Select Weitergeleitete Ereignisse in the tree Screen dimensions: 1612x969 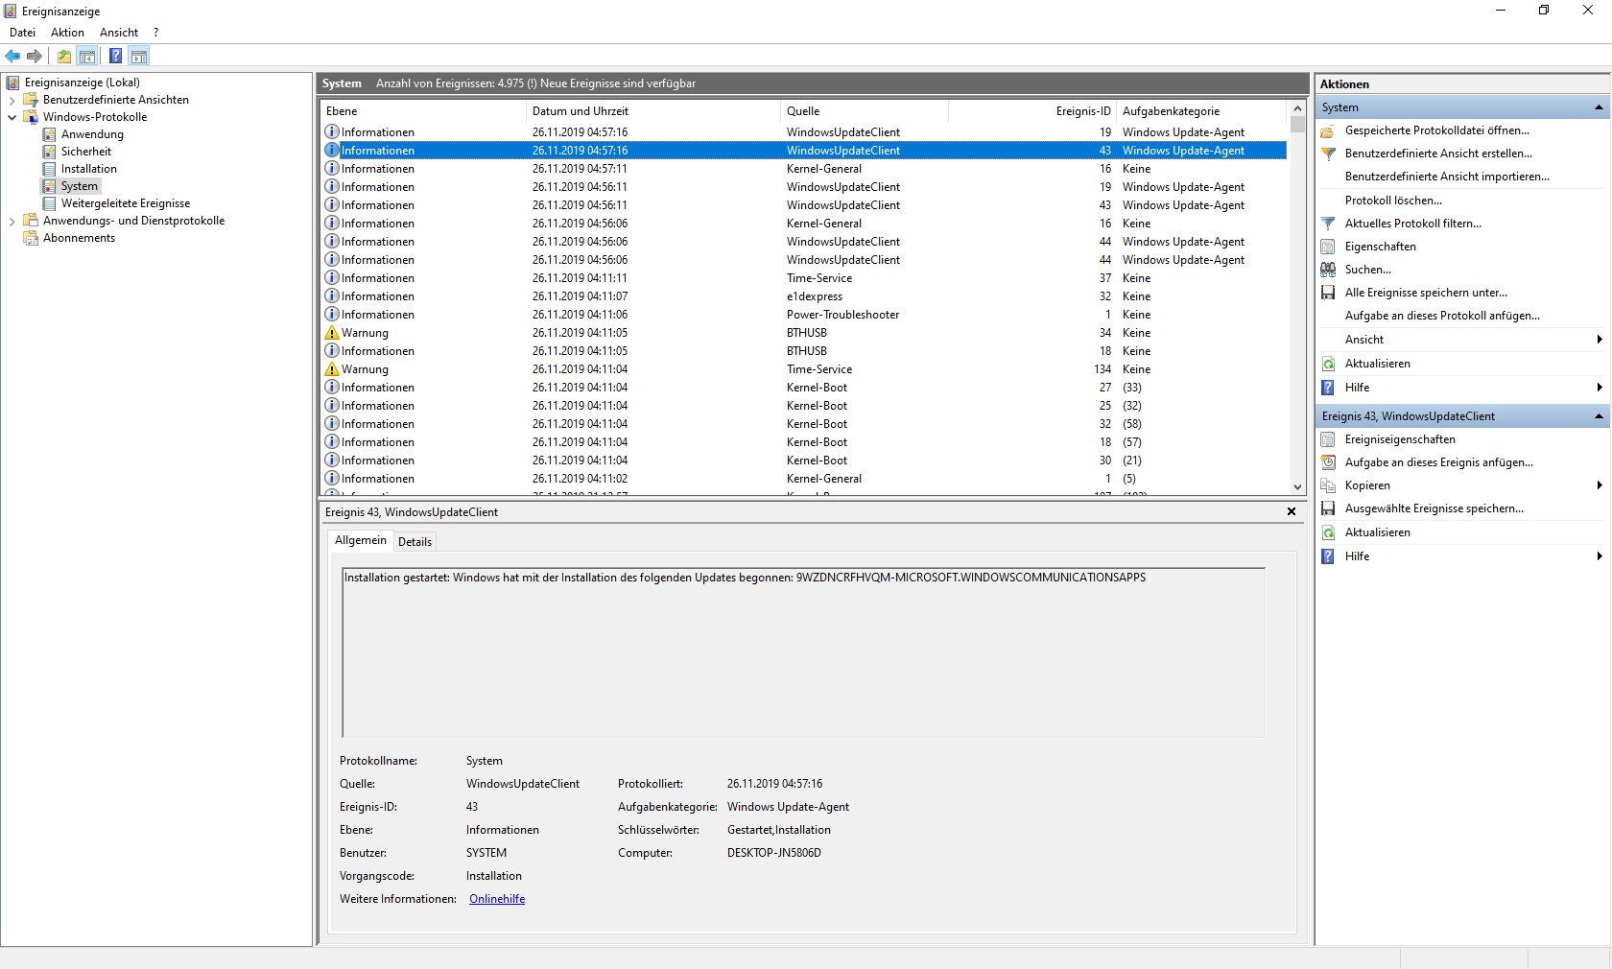126,203
